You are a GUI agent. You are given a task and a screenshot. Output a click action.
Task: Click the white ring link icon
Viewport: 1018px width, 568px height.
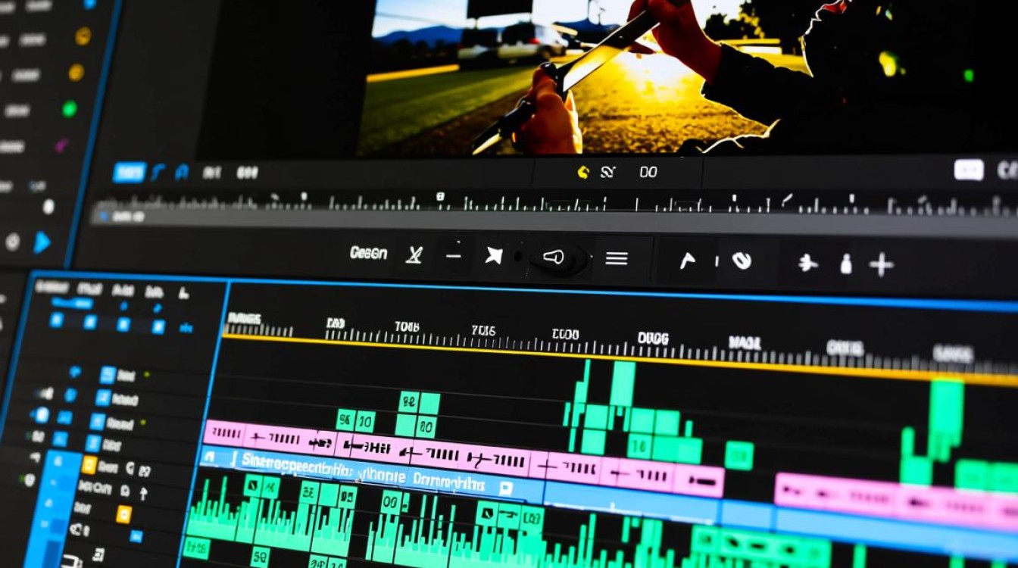742,261
